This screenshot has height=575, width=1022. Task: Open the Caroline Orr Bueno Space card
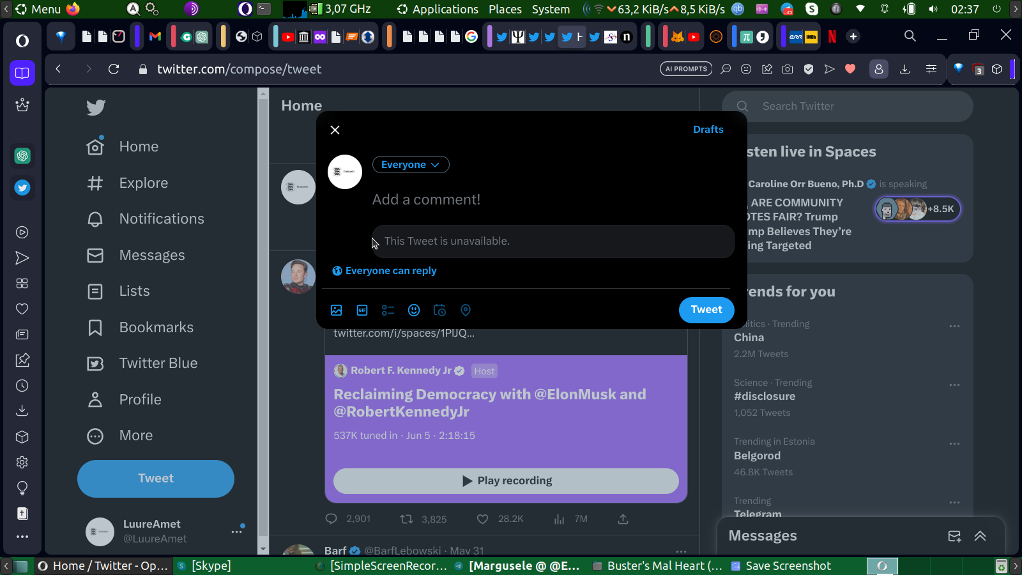(848, 199)
